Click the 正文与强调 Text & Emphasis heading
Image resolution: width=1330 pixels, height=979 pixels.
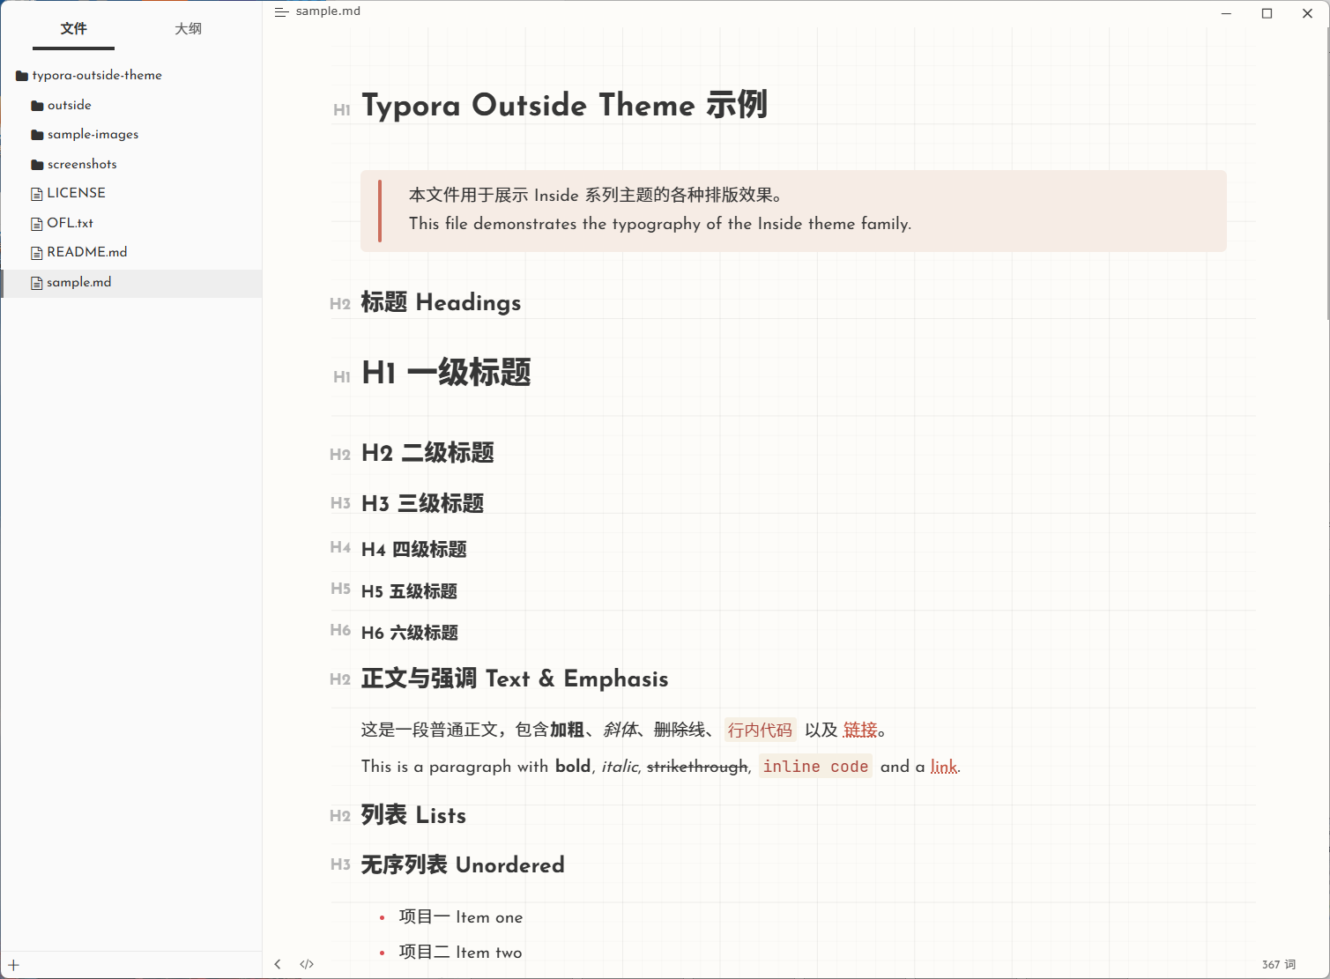pyautogui.click(x=515, y=679)
